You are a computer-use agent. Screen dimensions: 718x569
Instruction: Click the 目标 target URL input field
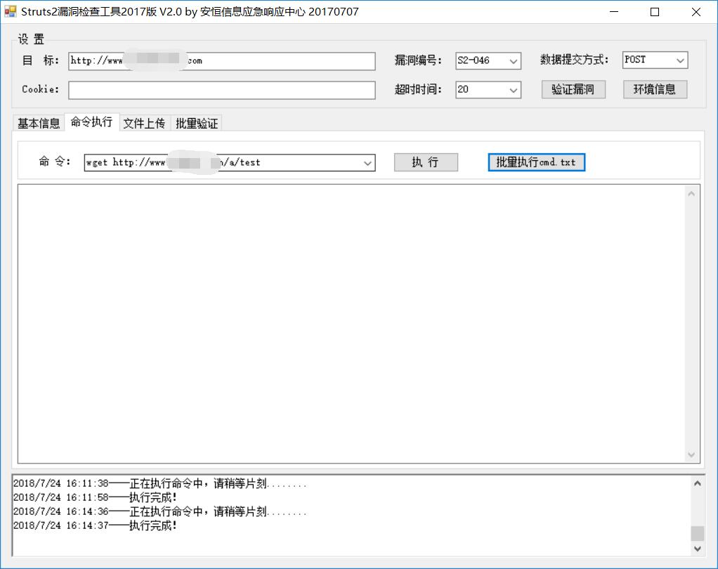221,61
